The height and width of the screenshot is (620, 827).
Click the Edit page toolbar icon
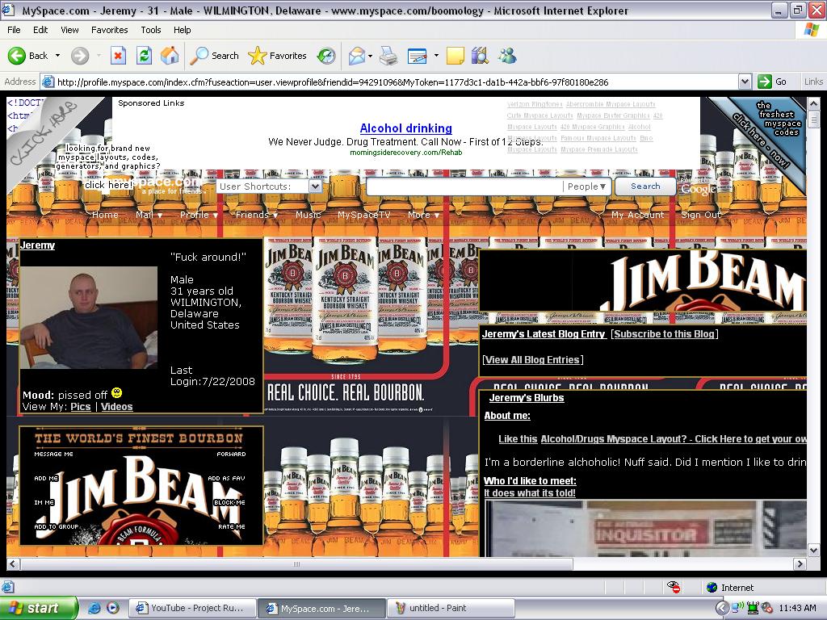pyautogui.click(x=418, y=56)
